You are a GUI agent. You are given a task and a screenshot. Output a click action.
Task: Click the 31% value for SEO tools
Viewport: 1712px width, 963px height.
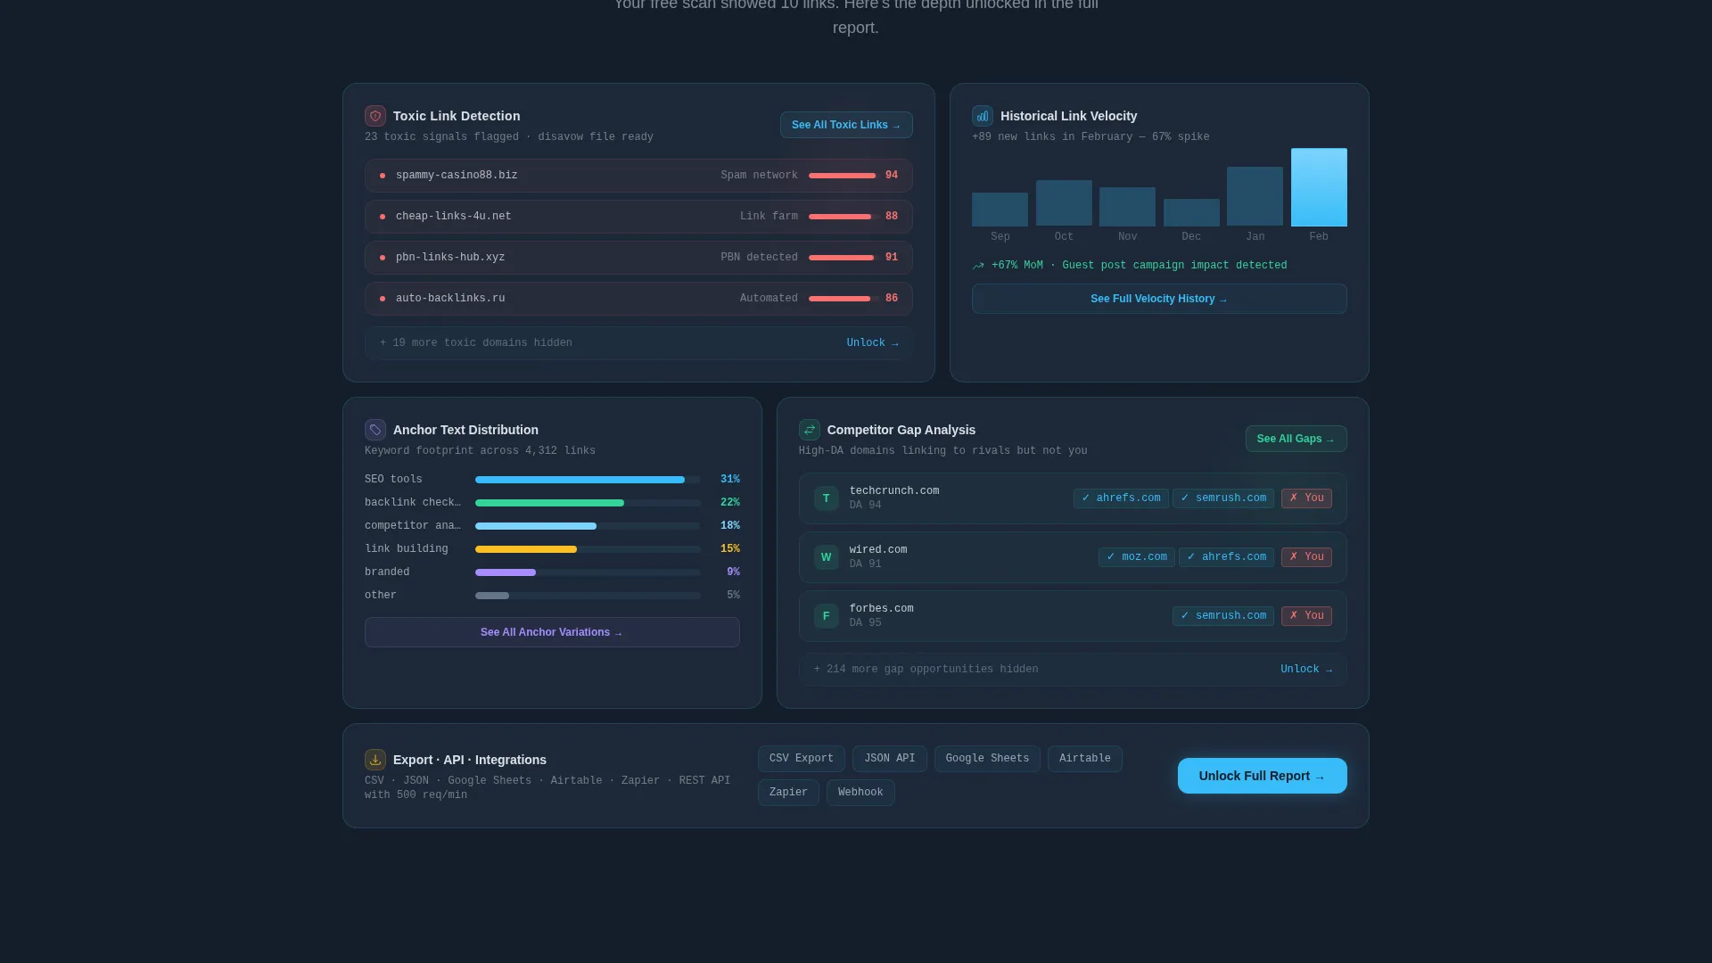coord(730,480)
